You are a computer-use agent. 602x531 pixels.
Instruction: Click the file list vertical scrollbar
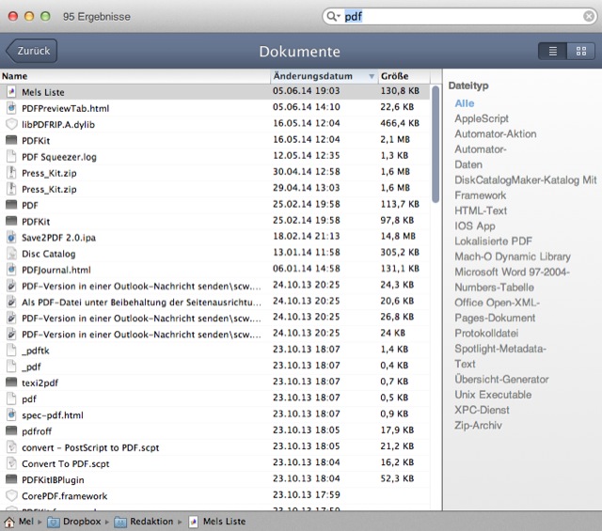click(436, 141)
